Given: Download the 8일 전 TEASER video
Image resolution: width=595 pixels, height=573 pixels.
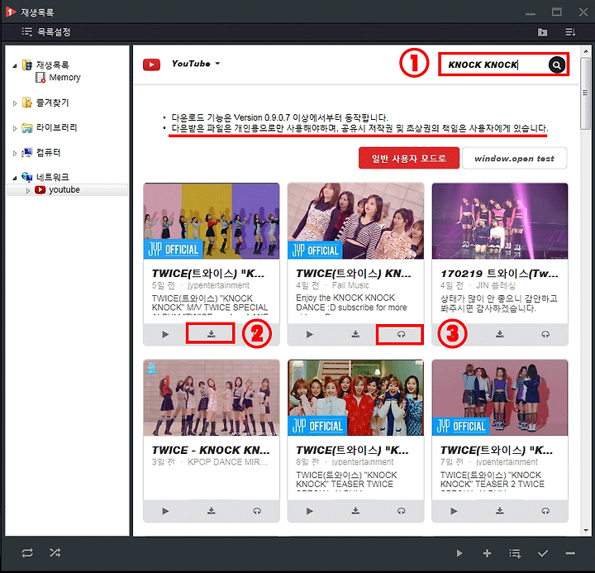Looking at the screenshot, I should pos(355,511).
